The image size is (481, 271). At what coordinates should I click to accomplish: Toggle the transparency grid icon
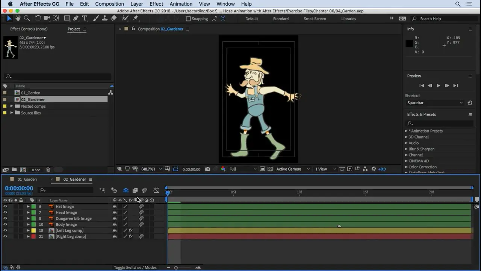(x=270, y=169)
